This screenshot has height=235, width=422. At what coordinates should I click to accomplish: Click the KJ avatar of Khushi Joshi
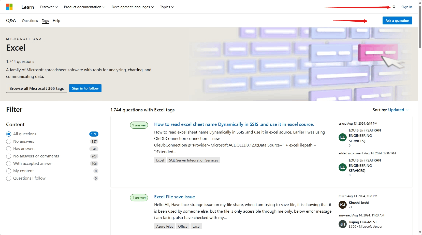[343, 205]
